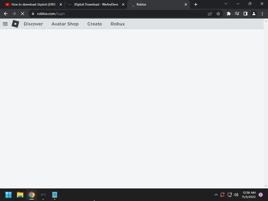The image size is (268, 201).
Task: Open the Create link
Action: pyautogui.click(x=94, y=24)
